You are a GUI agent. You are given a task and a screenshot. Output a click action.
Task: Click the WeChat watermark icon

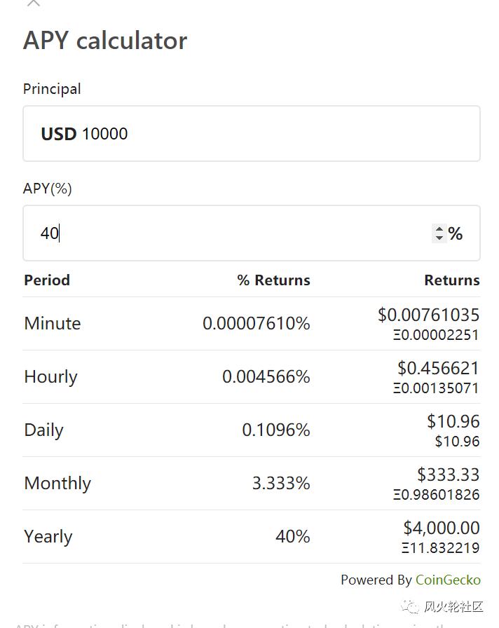tap(411, 607)
